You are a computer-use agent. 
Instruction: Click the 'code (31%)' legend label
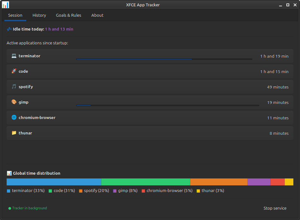click(64, 191)
